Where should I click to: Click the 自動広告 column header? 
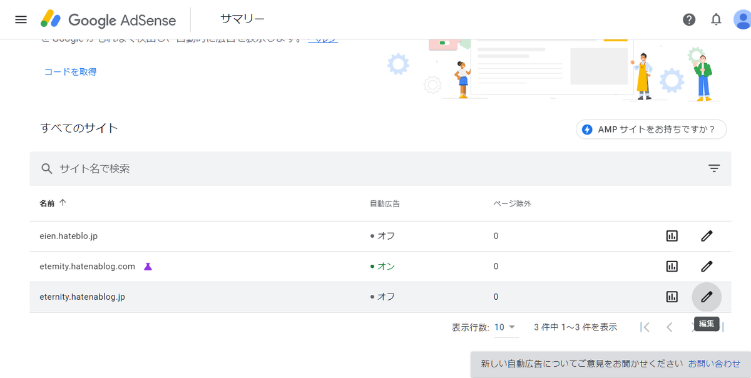[385, 203]
